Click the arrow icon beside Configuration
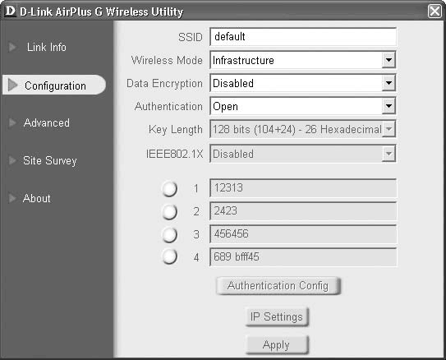This screenshot has width=446, height=360. (13, 85)
